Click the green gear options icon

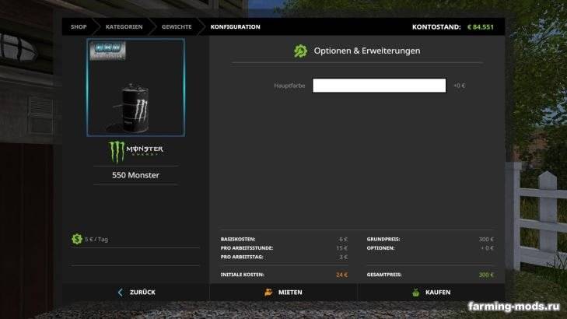[300, 51]
